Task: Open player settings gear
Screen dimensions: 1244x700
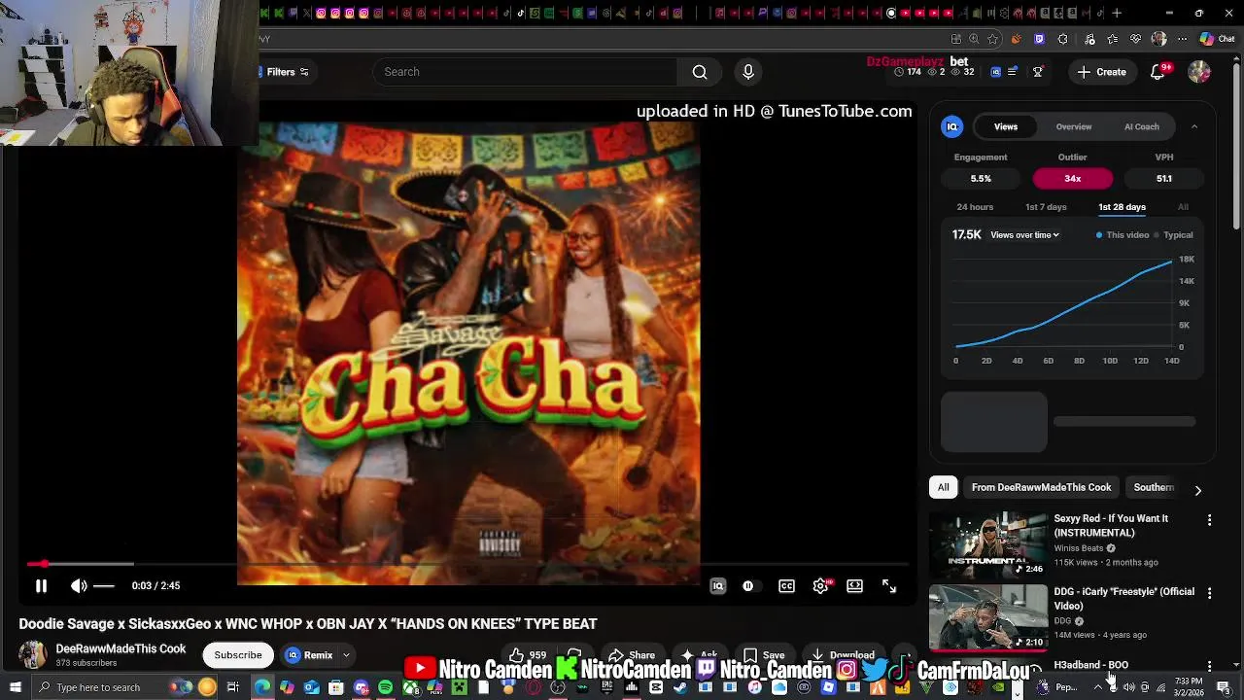Action: point(821,586)
